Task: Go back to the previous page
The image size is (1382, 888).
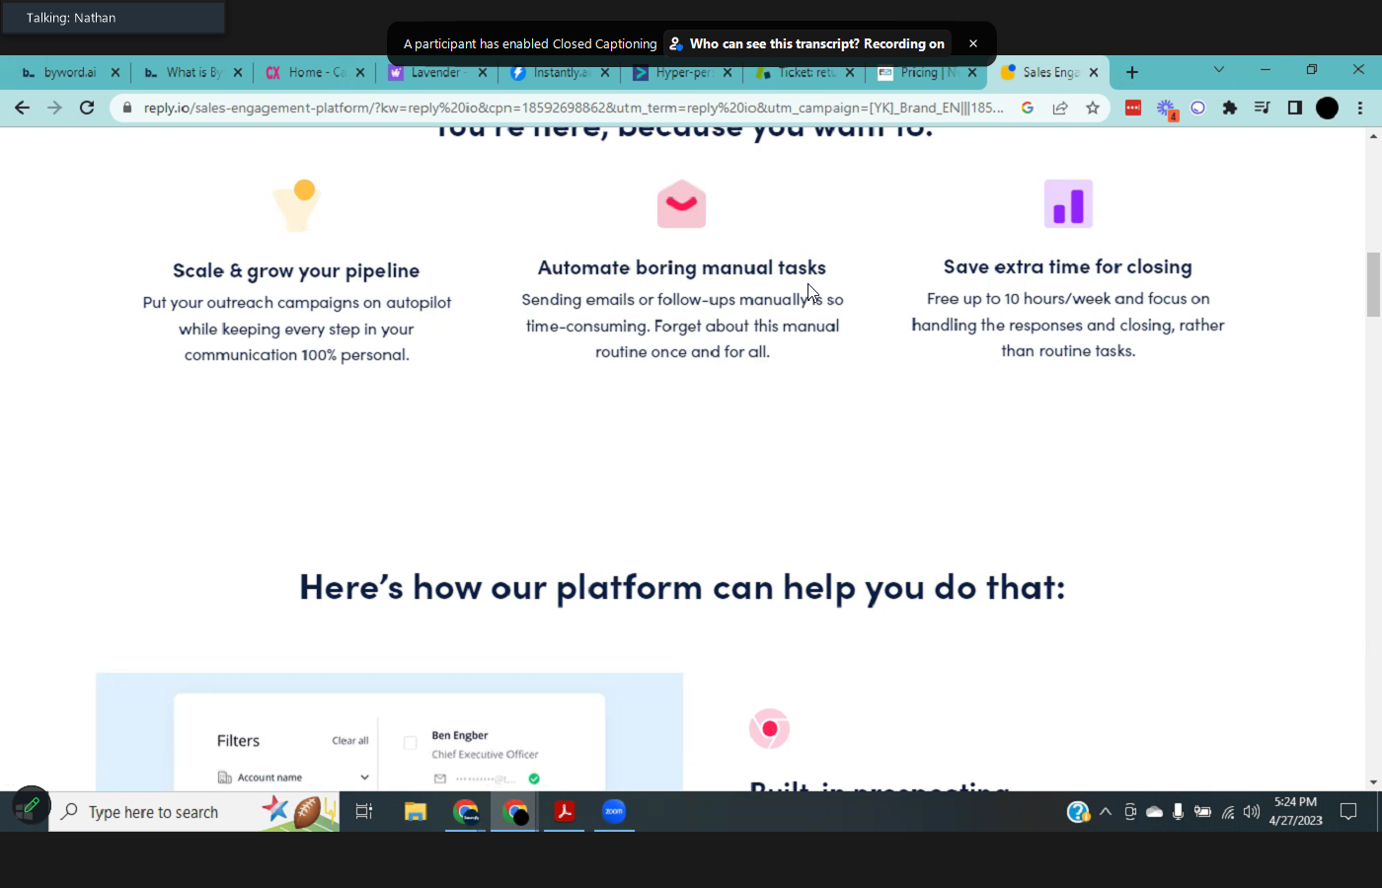Action: [x=22, y=108]
